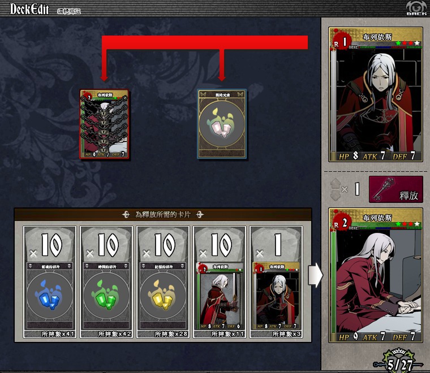Select the chained locked 布列依斯 card

click(x=104, y=124)
